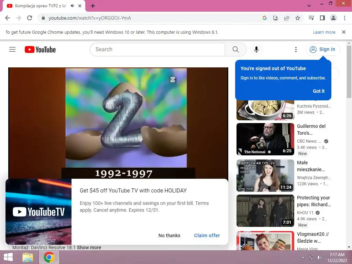Open File Explorer from the taskbar
This screenshot has height=264, width=352.
(28, 257)
